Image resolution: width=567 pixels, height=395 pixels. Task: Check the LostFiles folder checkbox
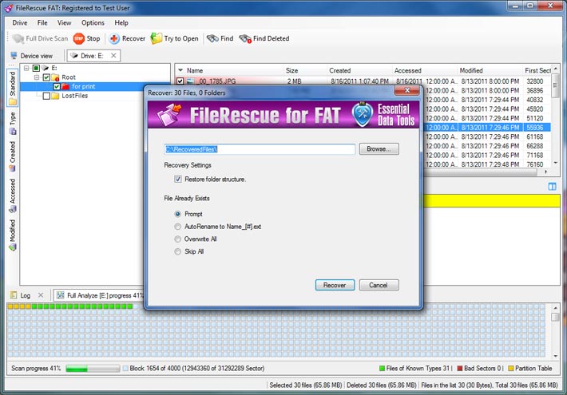(46, 96)
